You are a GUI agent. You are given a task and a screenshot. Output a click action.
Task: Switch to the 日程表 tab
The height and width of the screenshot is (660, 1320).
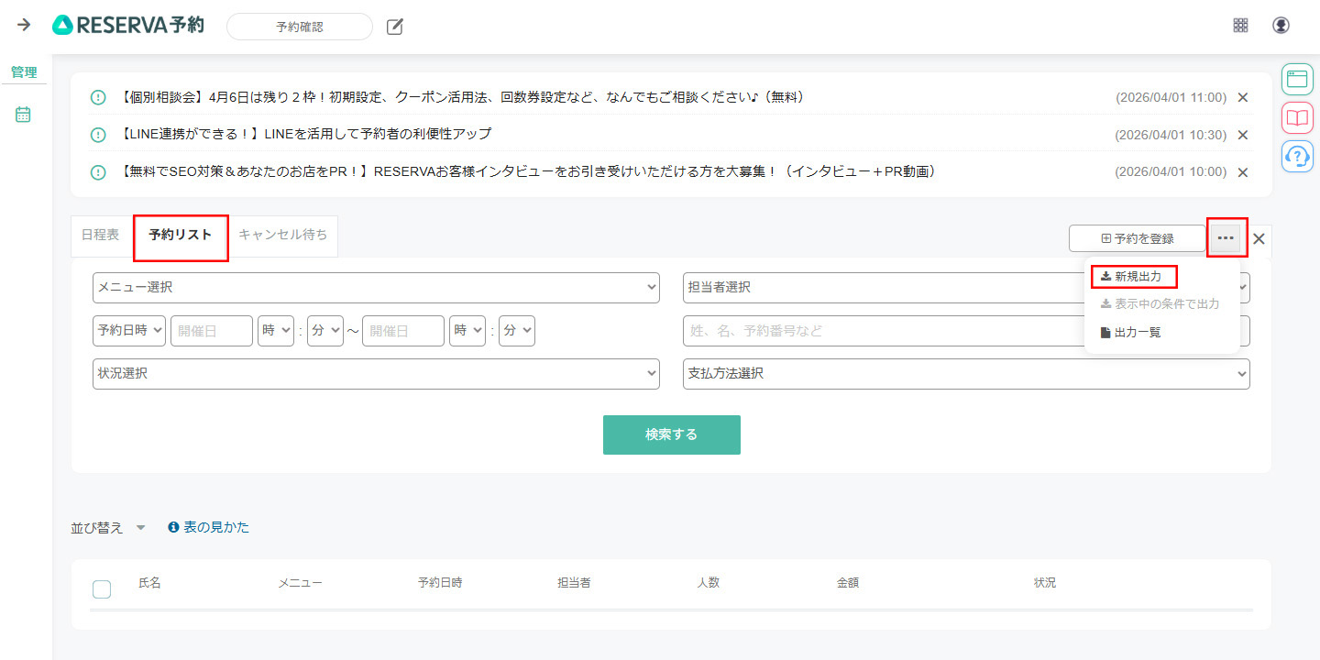(x=100, y=236)
